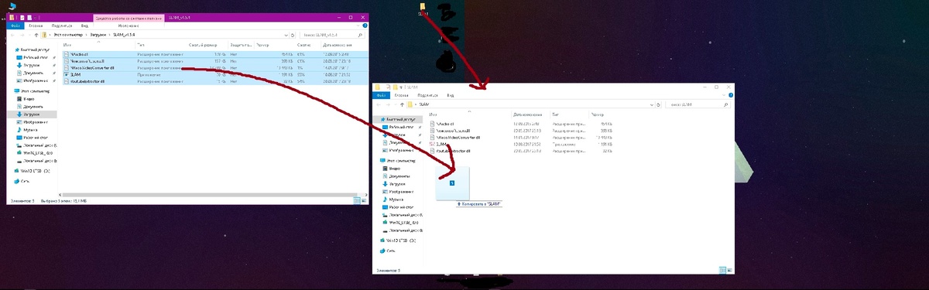Sort by Размер column in SLAM folder window
Image resolution: width=929 pixels, height=290 pixels.
(x=597, y=114)
